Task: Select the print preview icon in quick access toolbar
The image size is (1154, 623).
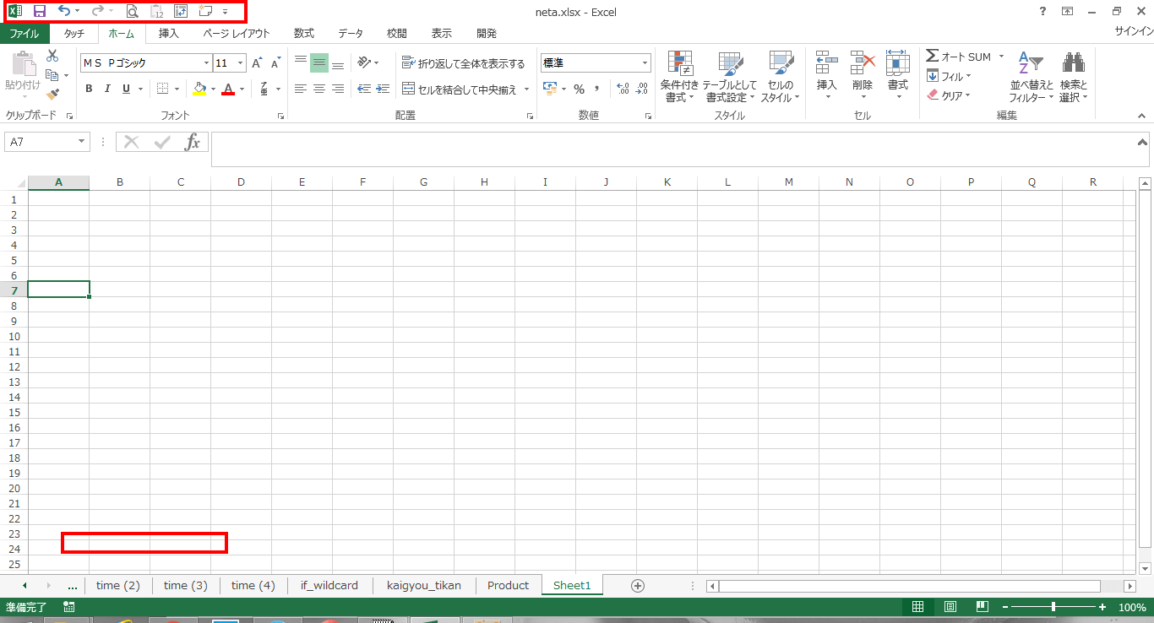Action: (132, 11)
